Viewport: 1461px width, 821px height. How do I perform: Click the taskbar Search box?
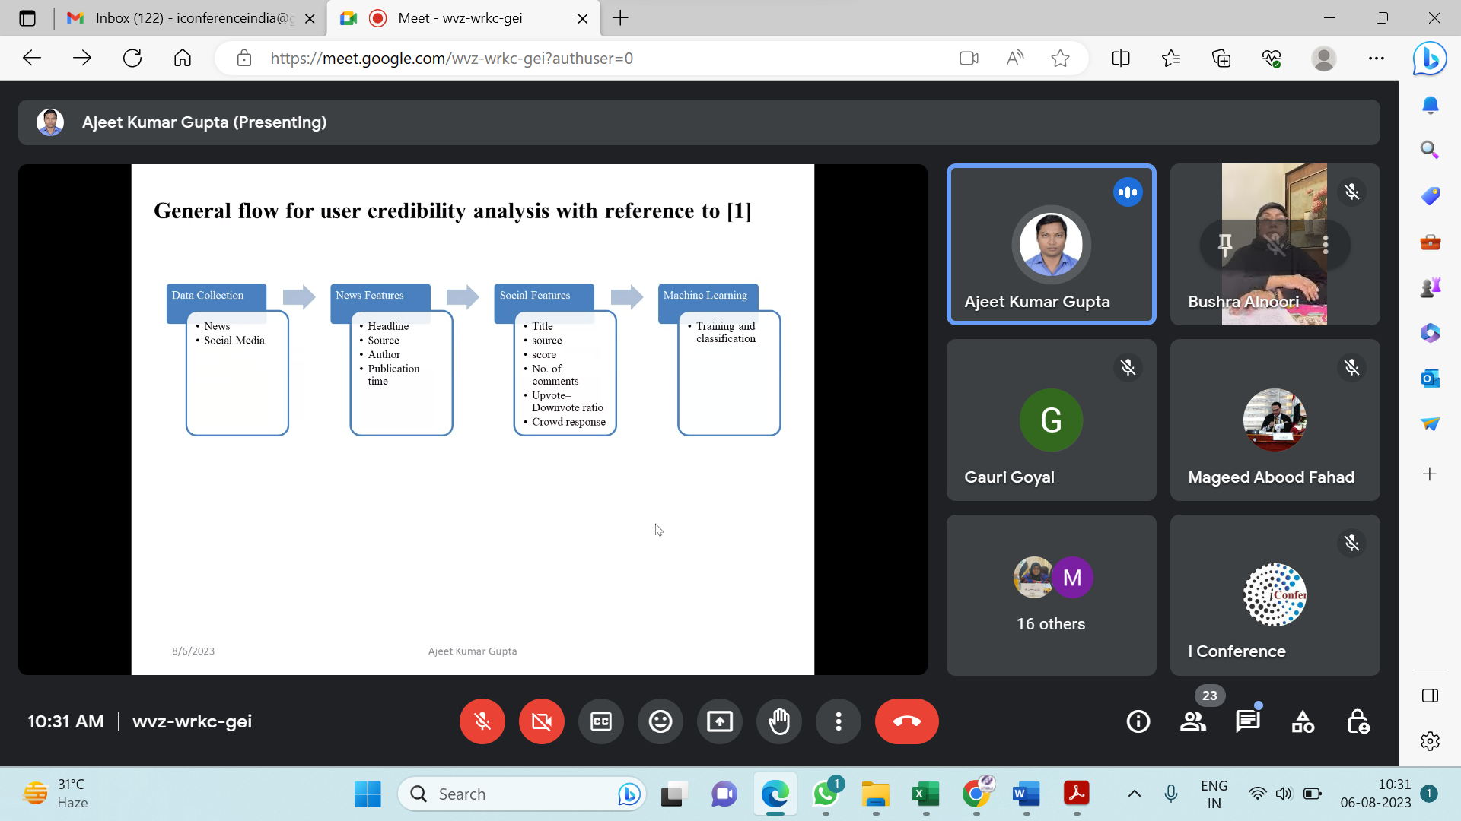tap(522, 794)
